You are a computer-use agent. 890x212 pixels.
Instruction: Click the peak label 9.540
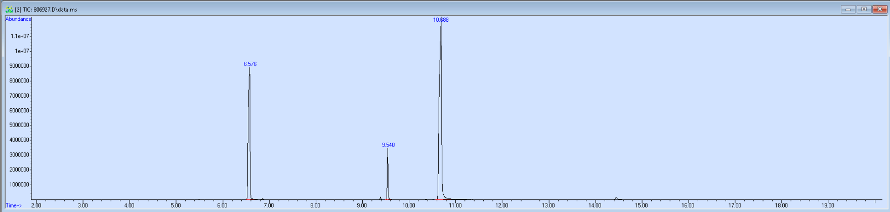coord(388,145)
